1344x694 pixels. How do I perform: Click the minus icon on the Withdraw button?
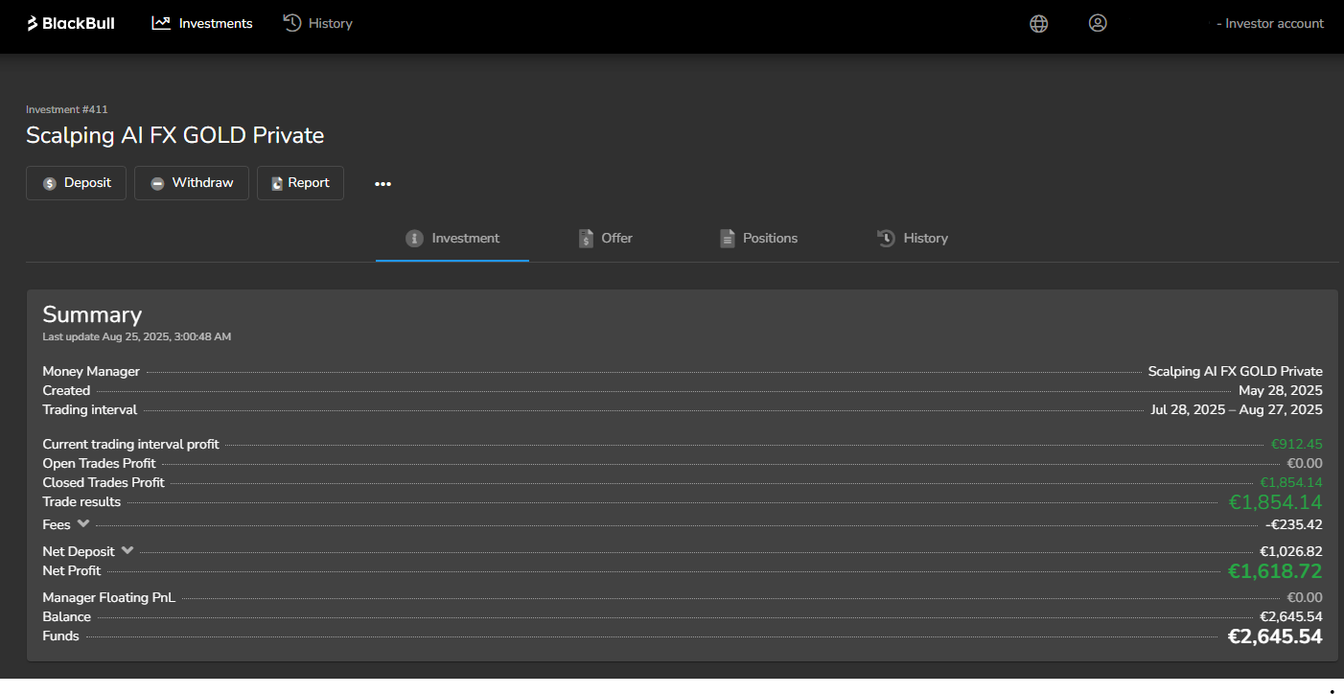157,182
